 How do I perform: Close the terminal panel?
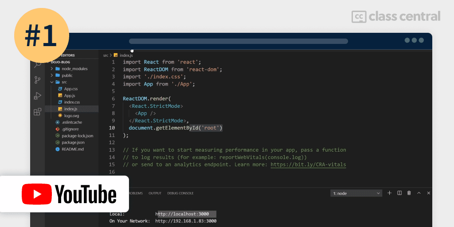click(x=429, y=193)
